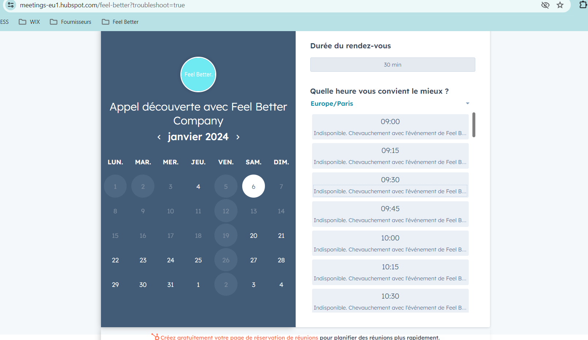Select Sunday 21 January on calendar
Screen dimensions: 588x340
(281, 235)
